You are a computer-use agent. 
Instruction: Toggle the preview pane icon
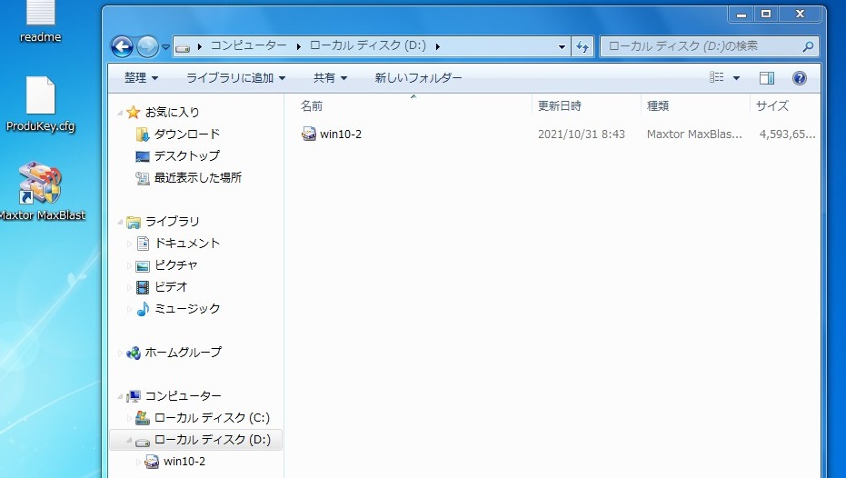[x=766, y=78]
